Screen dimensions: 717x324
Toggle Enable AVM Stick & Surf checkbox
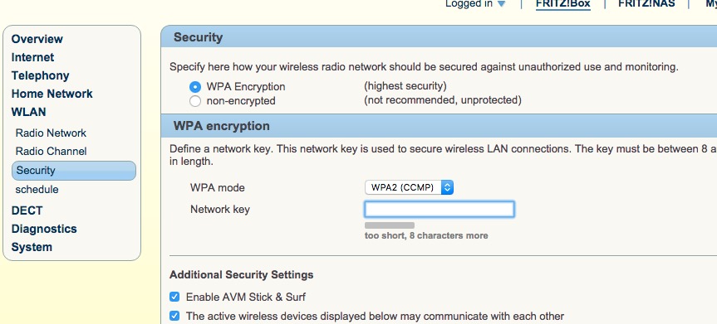[174, 297]
